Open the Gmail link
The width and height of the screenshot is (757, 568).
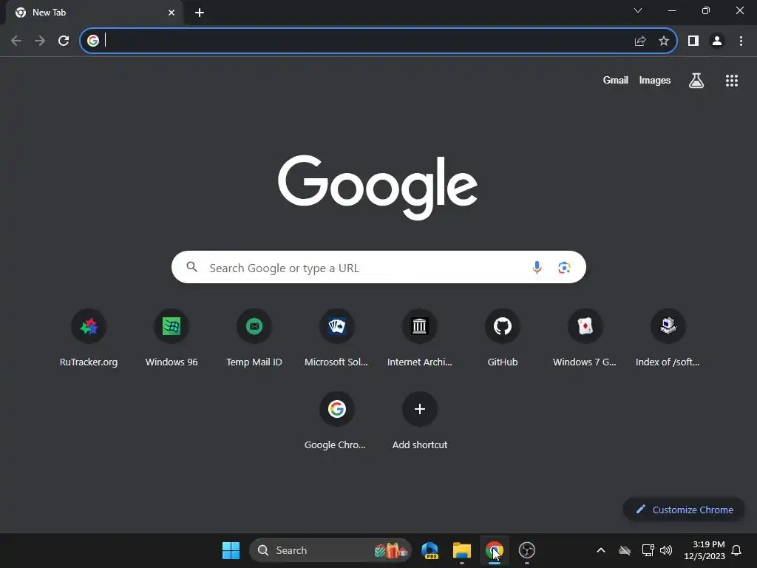[616, 80]
